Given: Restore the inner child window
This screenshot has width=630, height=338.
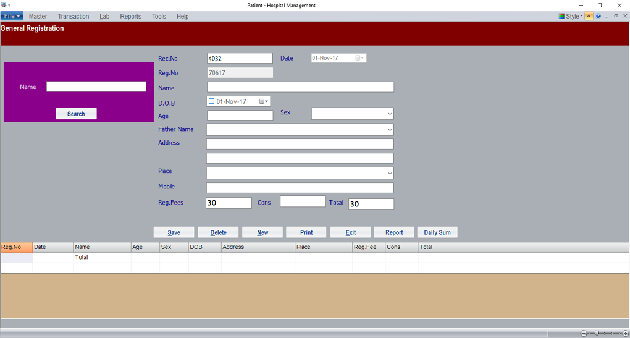Looking at the screenshot, I should tap(616, 17).
